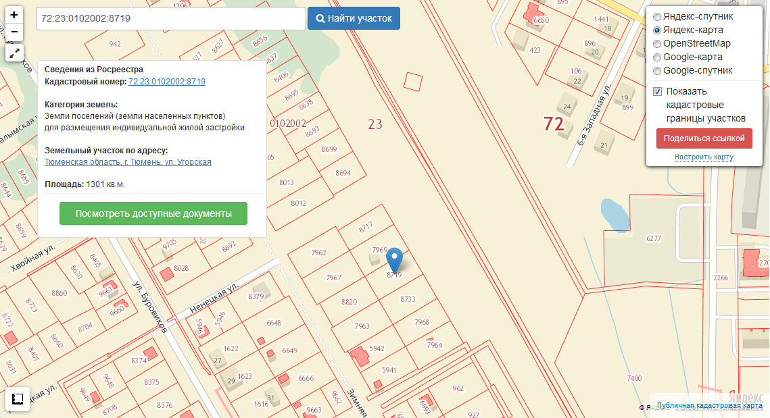Click parcel 7964 on the map

(434, 345)
